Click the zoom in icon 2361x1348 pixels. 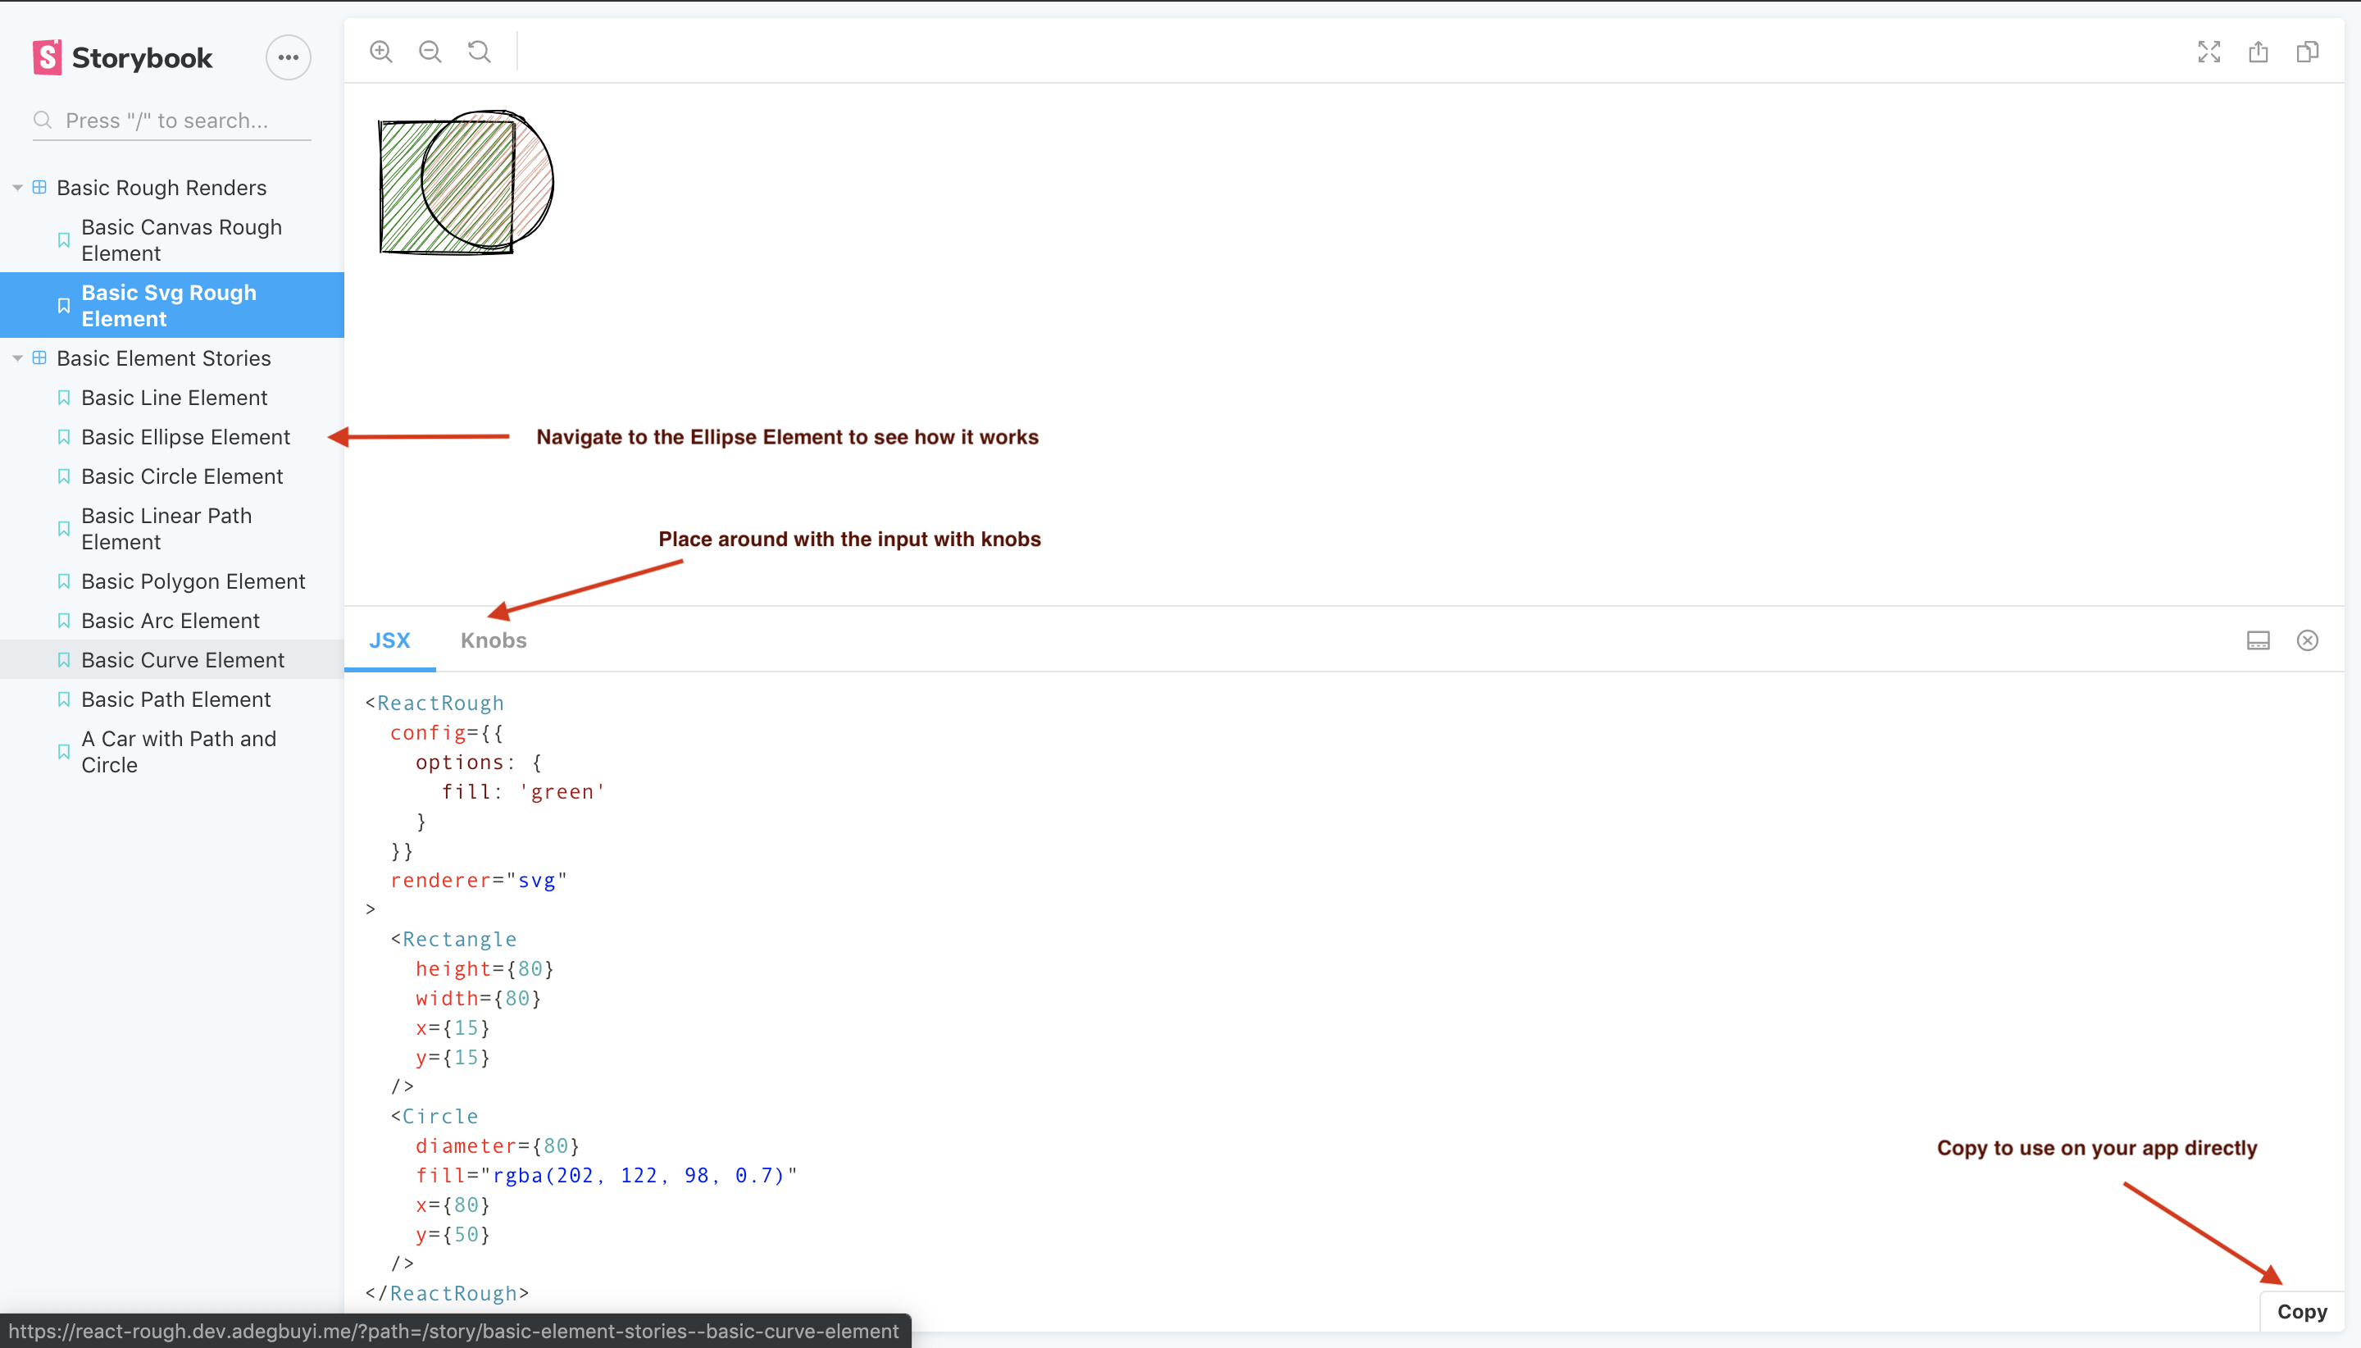pos(380,52)
